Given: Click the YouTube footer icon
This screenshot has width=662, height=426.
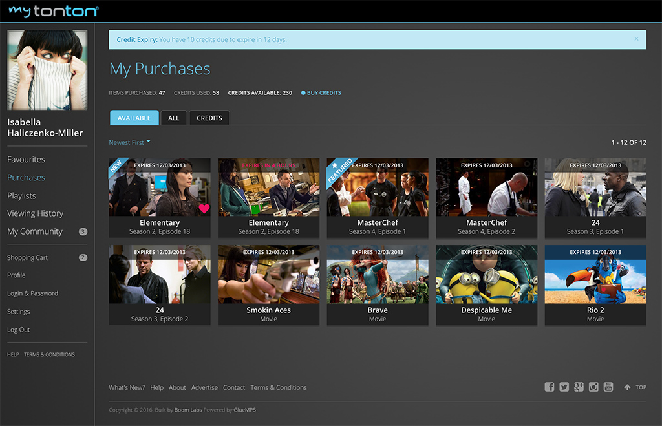Looking at the screenshot, I should click(608, 387).
